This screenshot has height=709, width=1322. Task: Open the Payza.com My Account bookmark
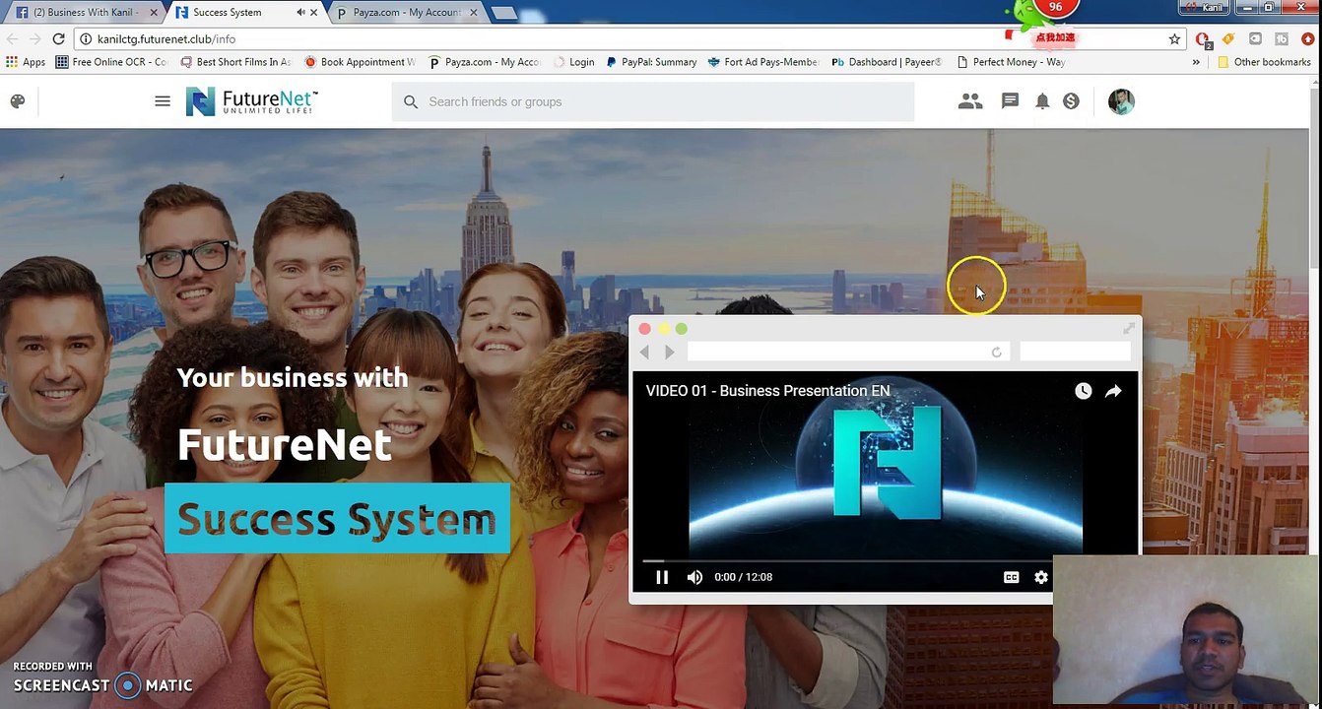click(484, 61)
